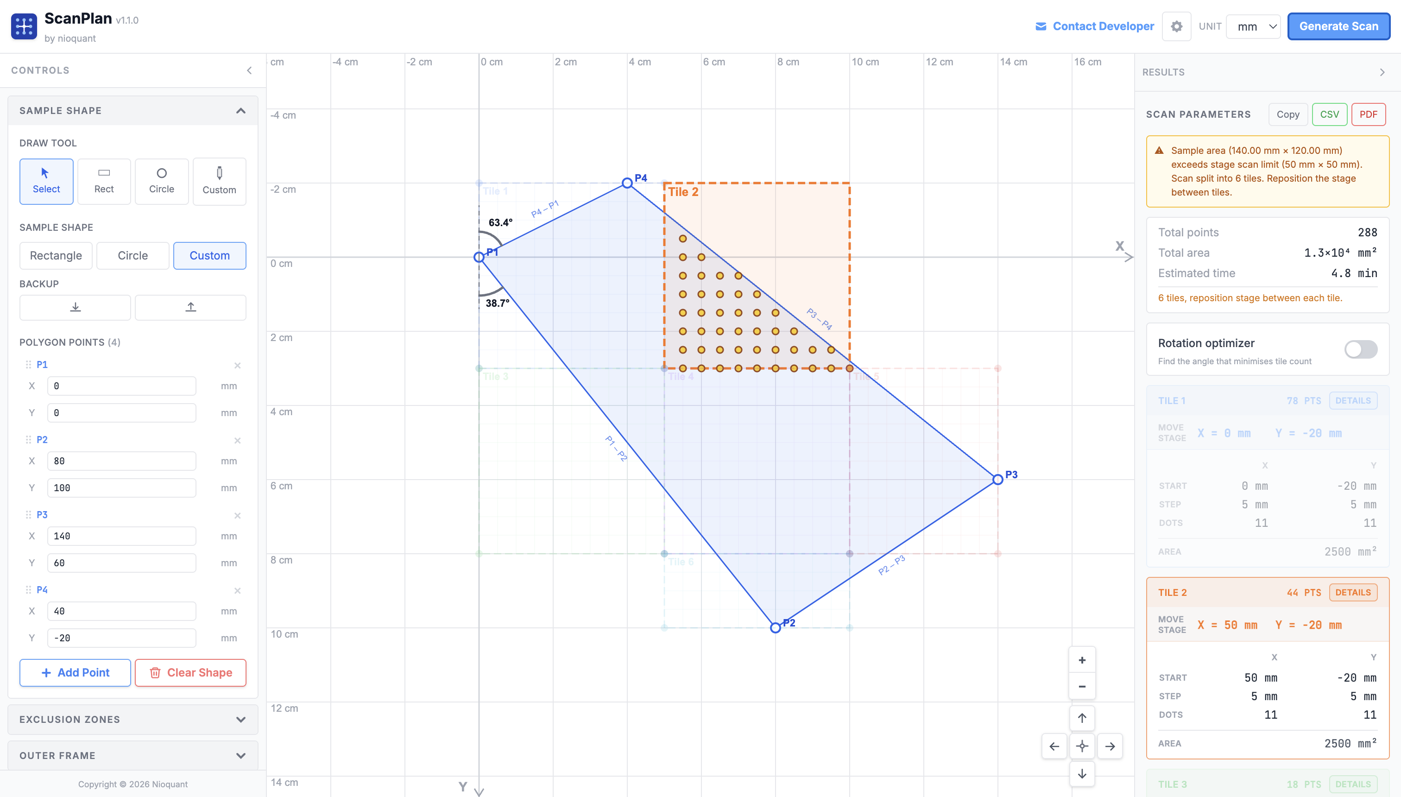The width and height of the screenshot is (1401, 797).
Task: Delete polygon point P2
Action: tap(238, 440)
